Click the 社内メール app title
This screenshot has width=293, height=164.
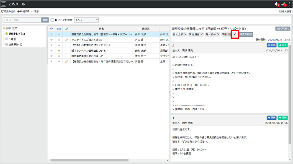point(17,4)
